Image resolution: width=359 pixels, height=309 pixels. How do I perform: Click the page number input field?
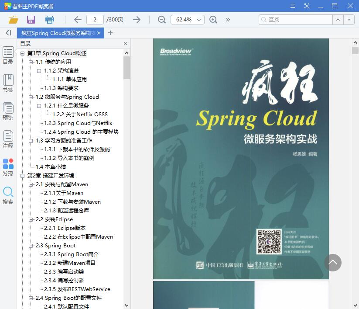pos(95,20)
